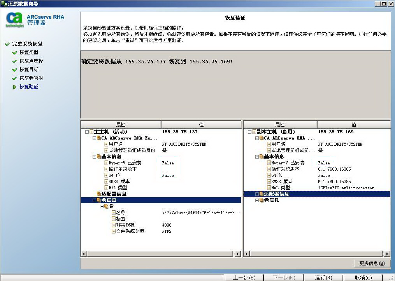
Task: Click the folder icon of replica 基本信息
Action: click(x=262, y=157)
